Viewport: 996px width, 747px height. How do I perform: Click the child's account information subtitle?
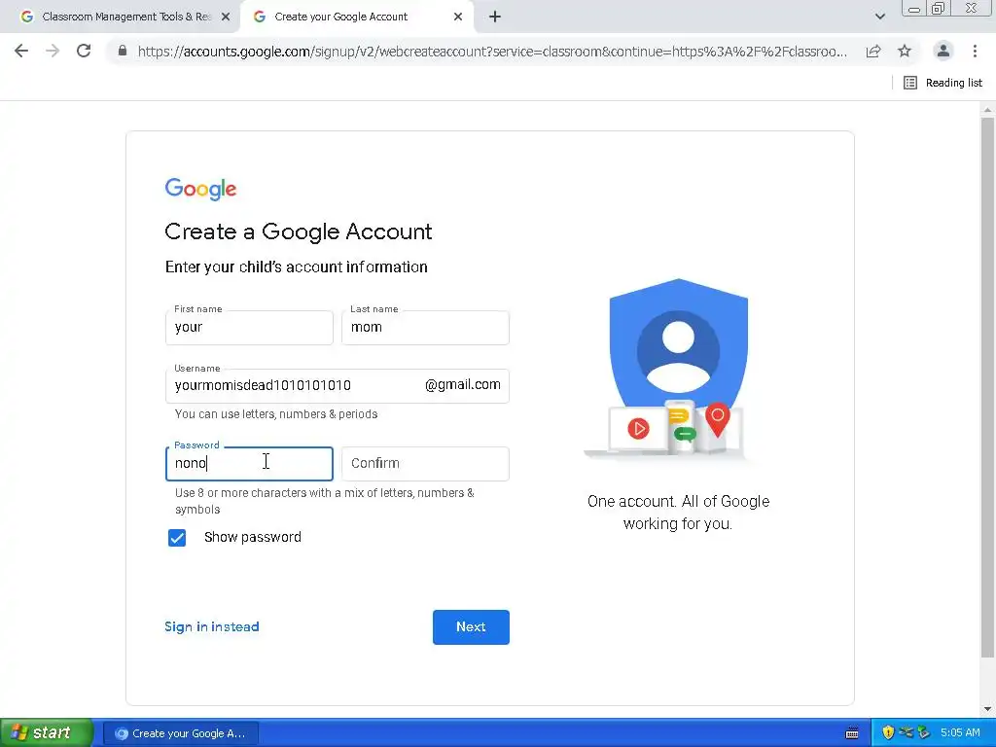coord(296,267)
